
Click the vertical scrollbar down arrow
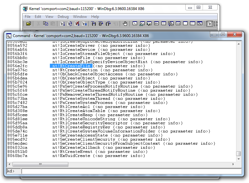(239, 159)
